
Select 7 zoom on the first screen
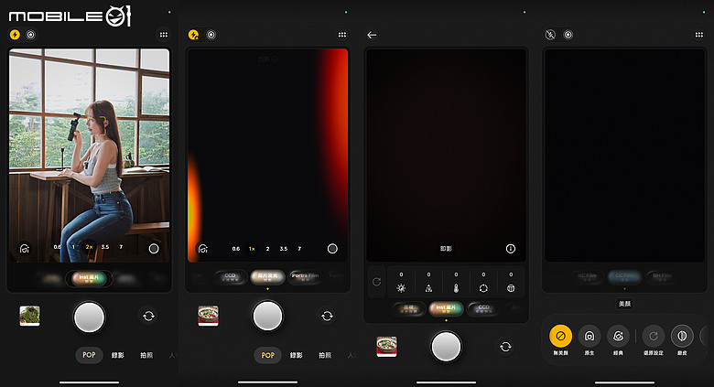121,247
